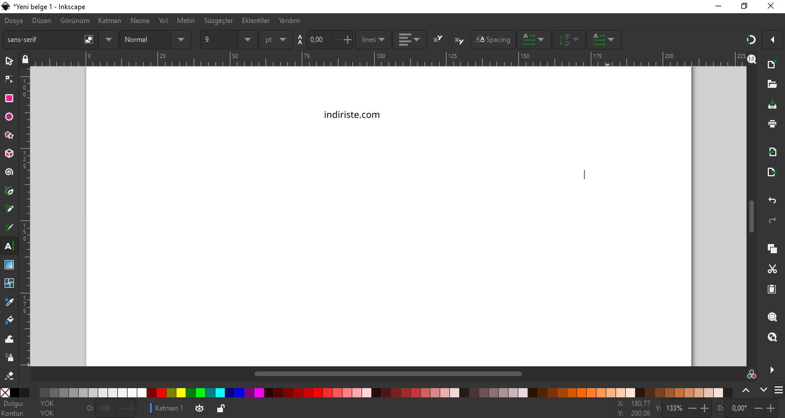Viewport: 785px width, 418px height.
Task: Open the text alignment dropdown
Action: pyautogui.click(x=410, y=40)
